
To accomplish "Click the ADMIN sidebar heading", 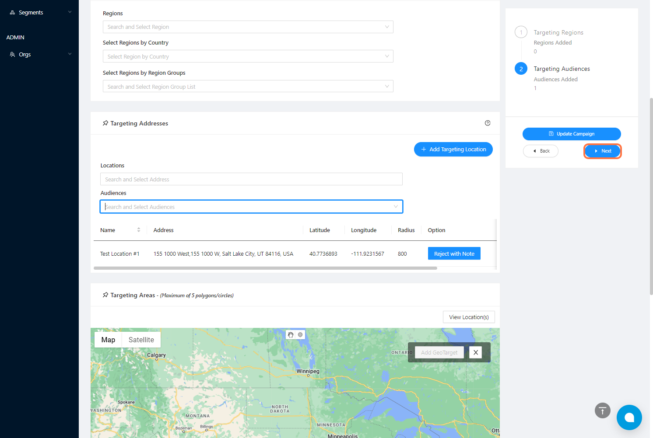I will click(15, 38).
